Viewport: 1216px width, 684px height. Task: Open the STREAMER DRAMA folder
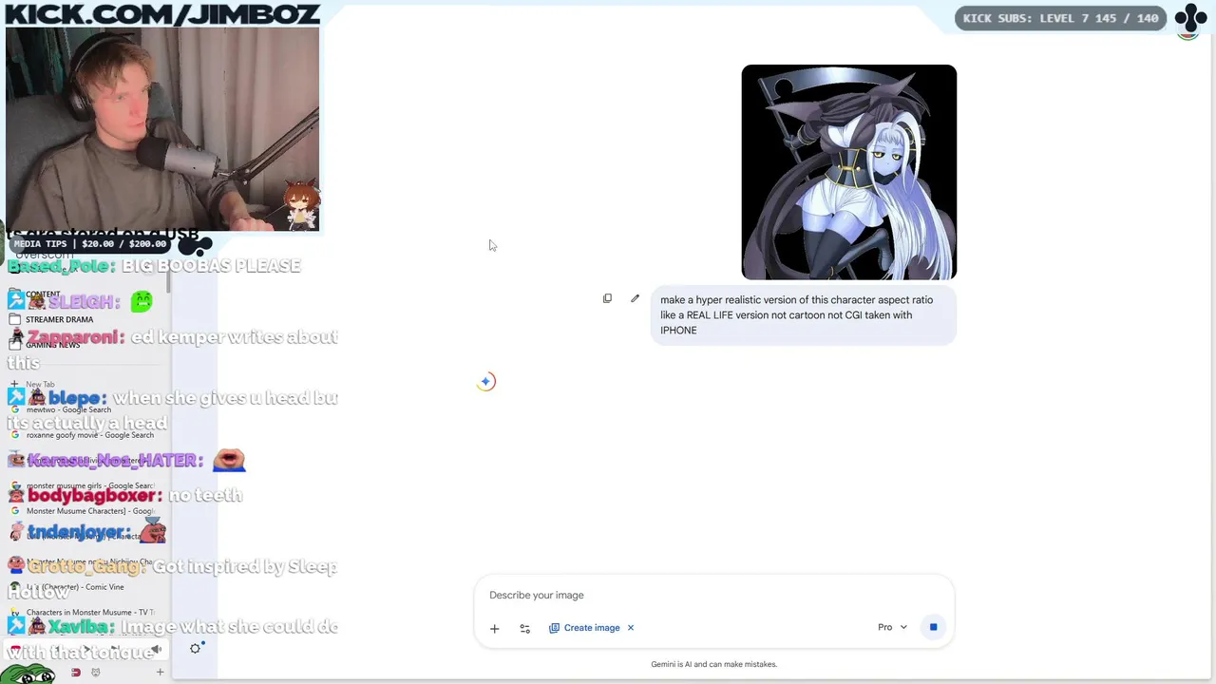click(59, 319)
